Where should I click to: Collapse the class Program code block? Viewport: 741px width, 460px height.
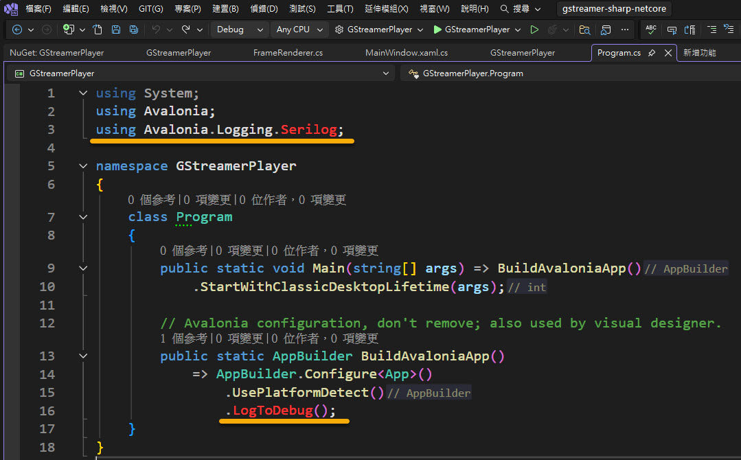click(x=83, y=217)
